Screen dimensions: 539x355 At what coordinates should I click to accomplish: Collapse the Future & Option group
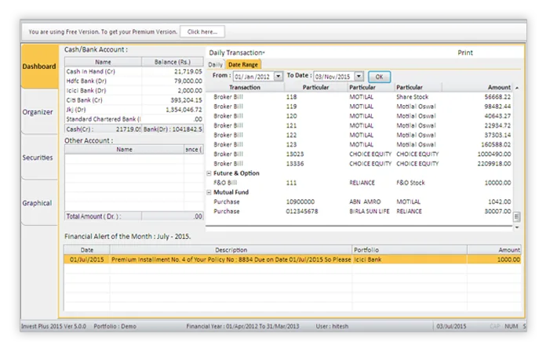click(x=209, y=173)
